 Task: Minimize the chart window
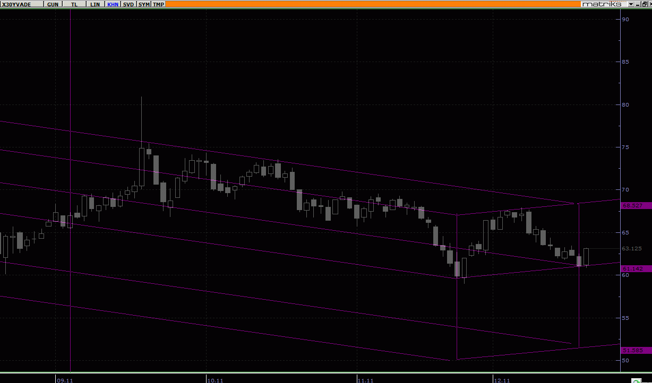tap(637, 4)
